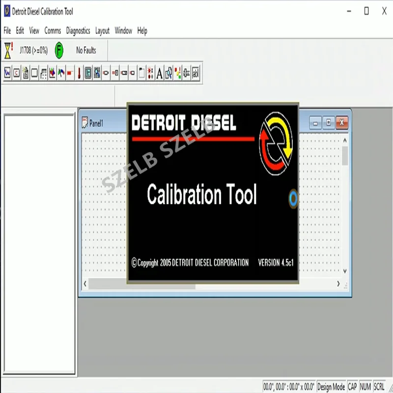Viewport: 393px width, 393px height.
Task: Open the Window menu
Action: 123,30
